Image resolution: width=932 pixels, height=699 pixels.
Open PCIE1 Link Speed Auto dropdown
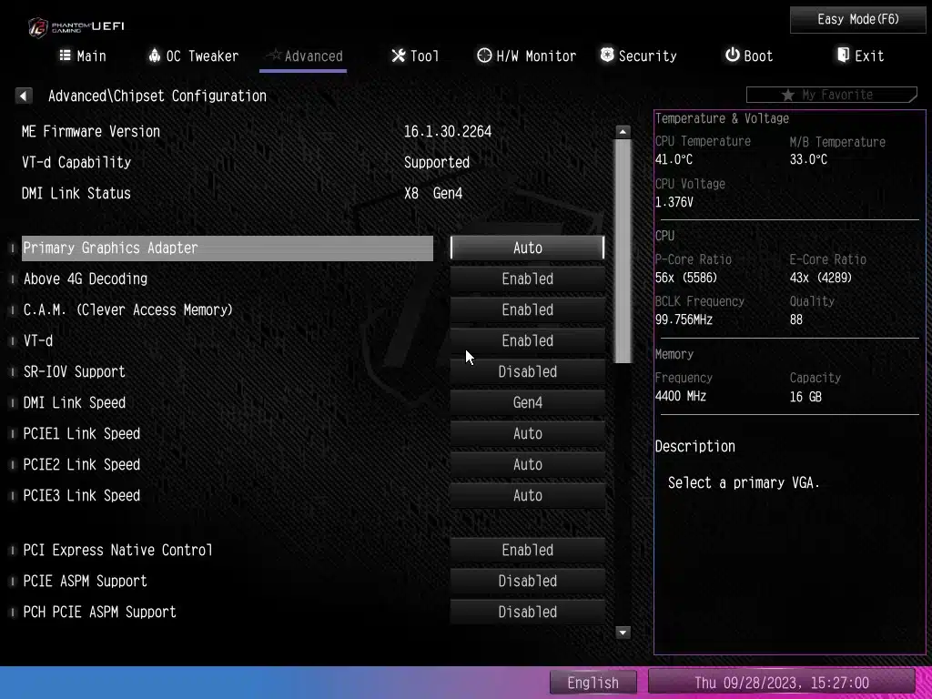(527, 433)
